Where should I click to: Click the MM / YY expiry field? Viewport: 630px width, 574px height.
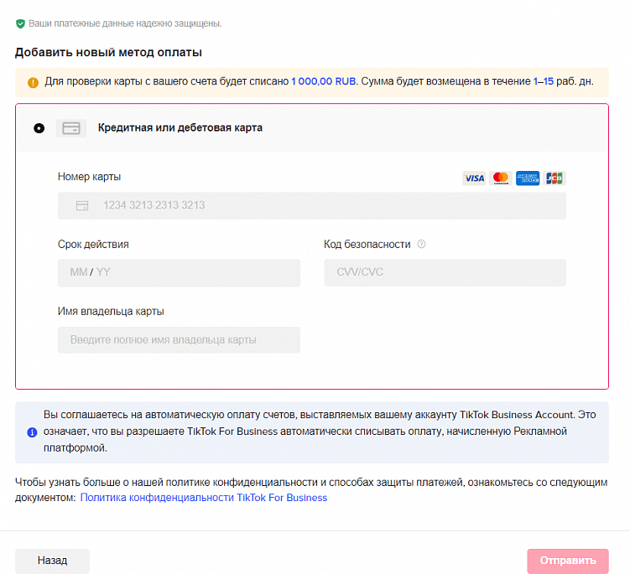tap(179, 272)
